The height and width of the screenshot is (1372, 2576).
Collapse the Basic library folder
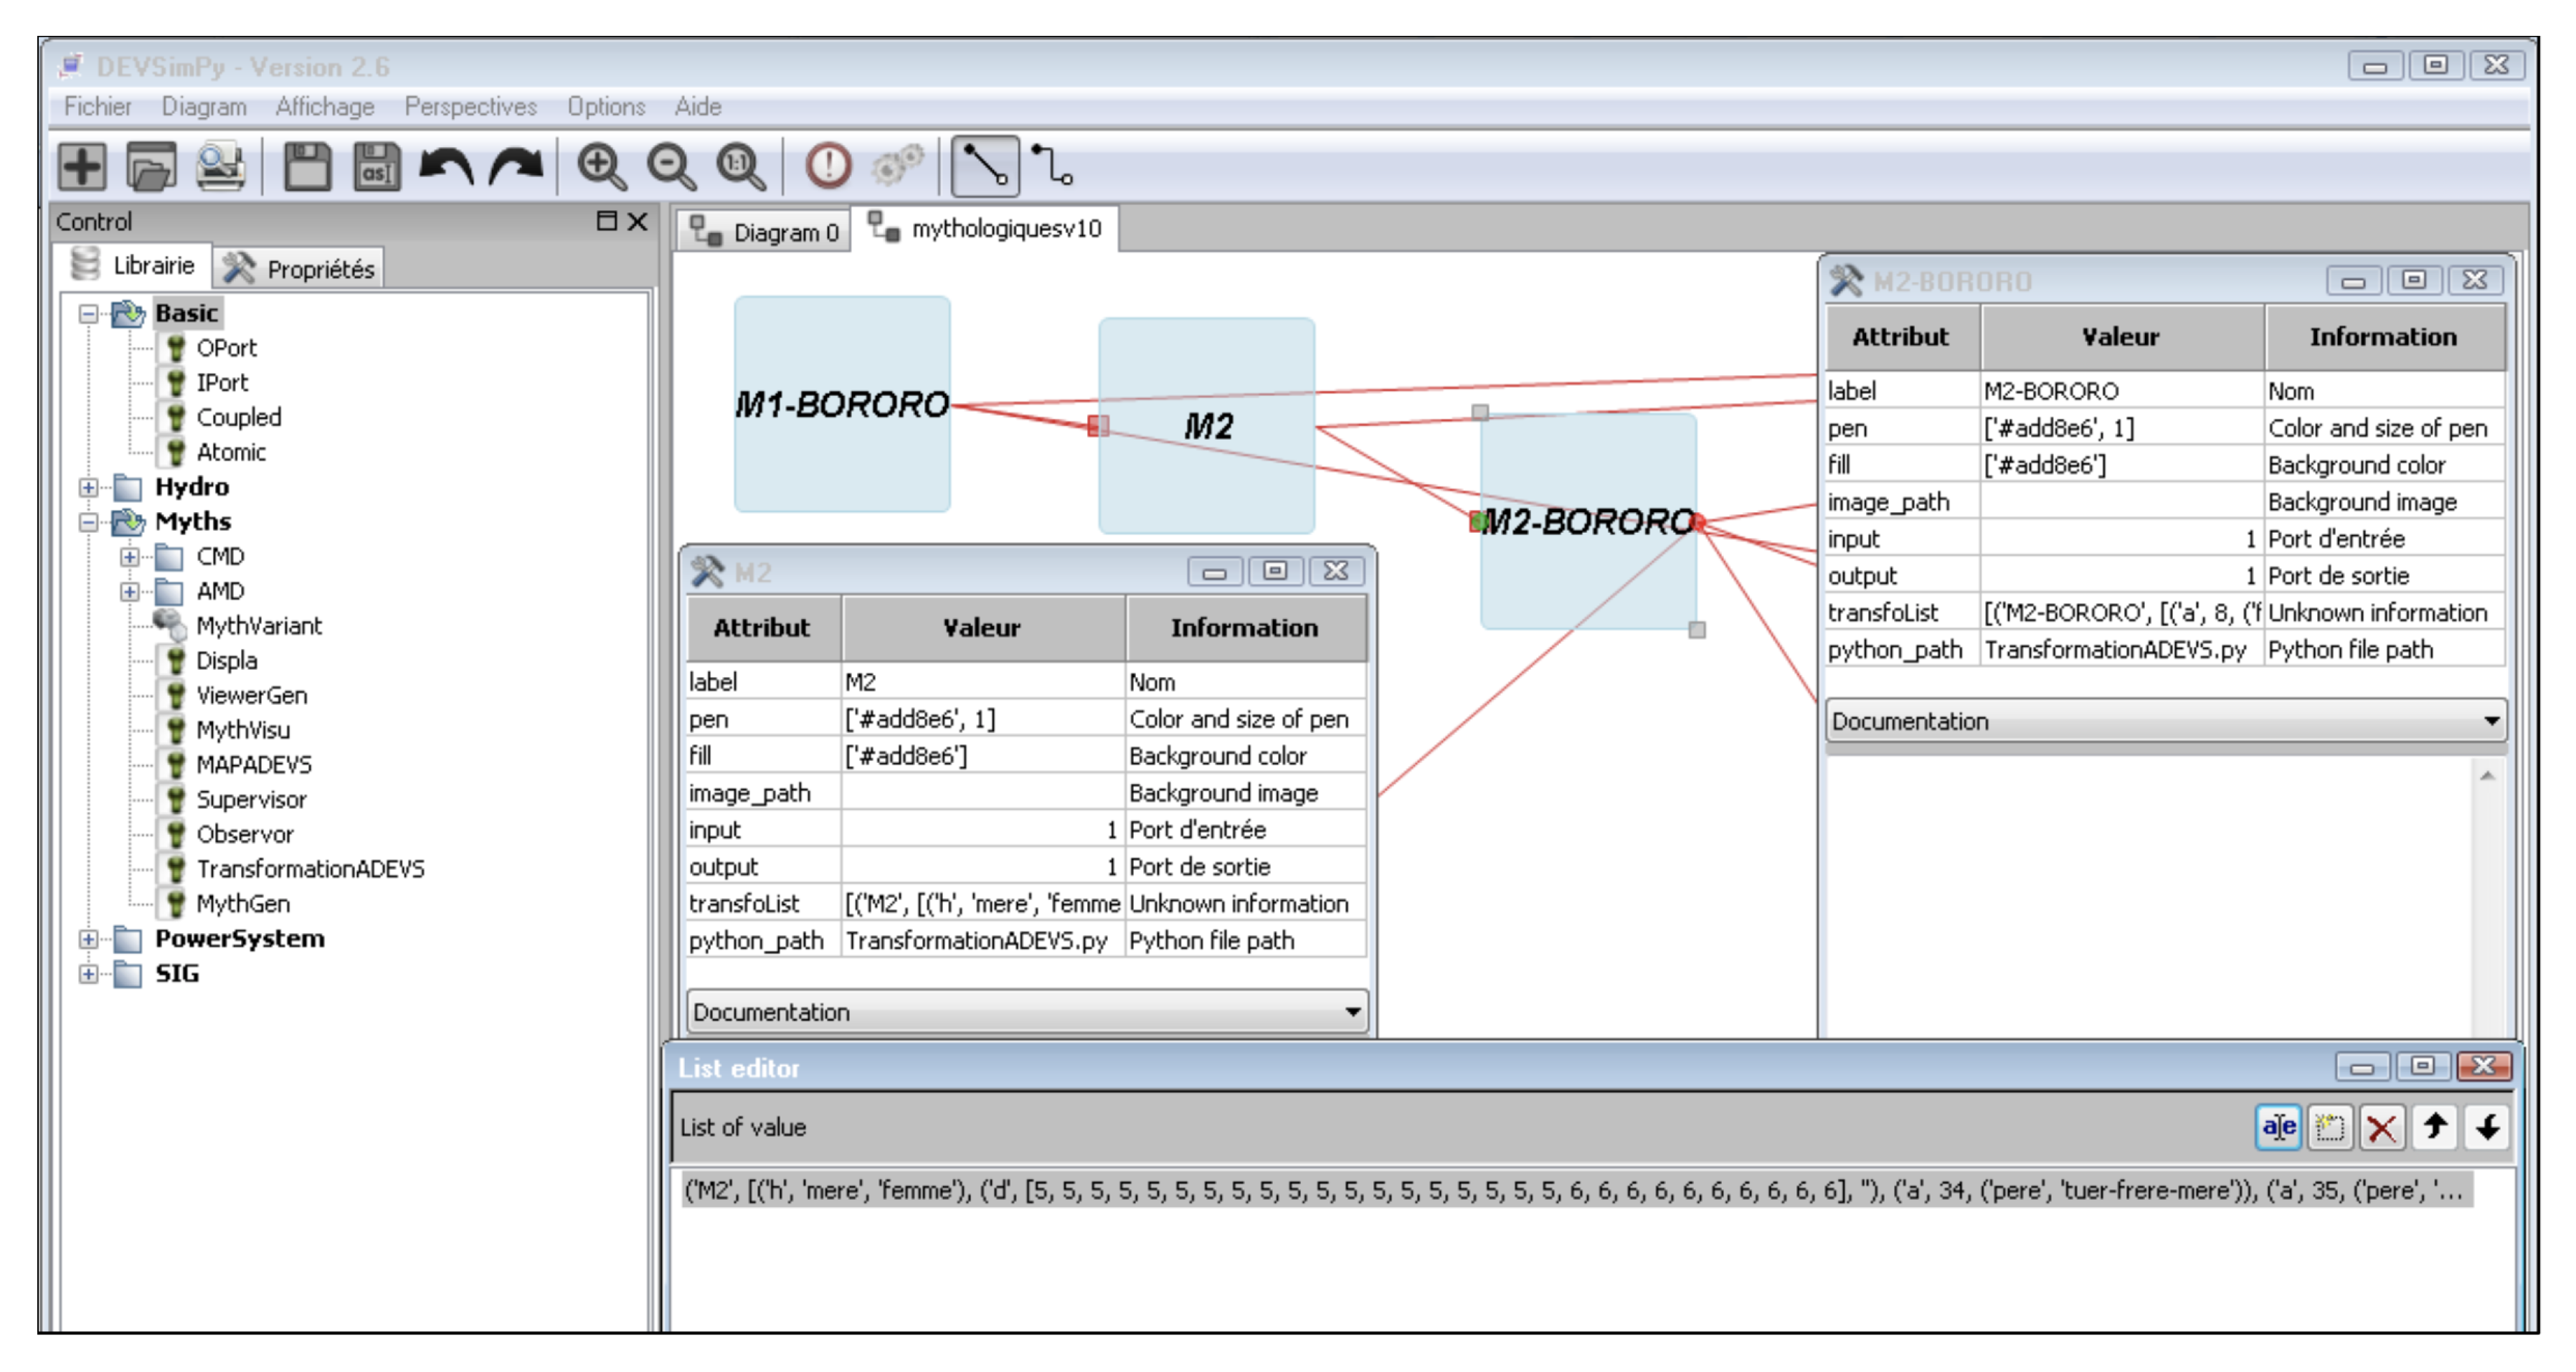coord(89,314)
